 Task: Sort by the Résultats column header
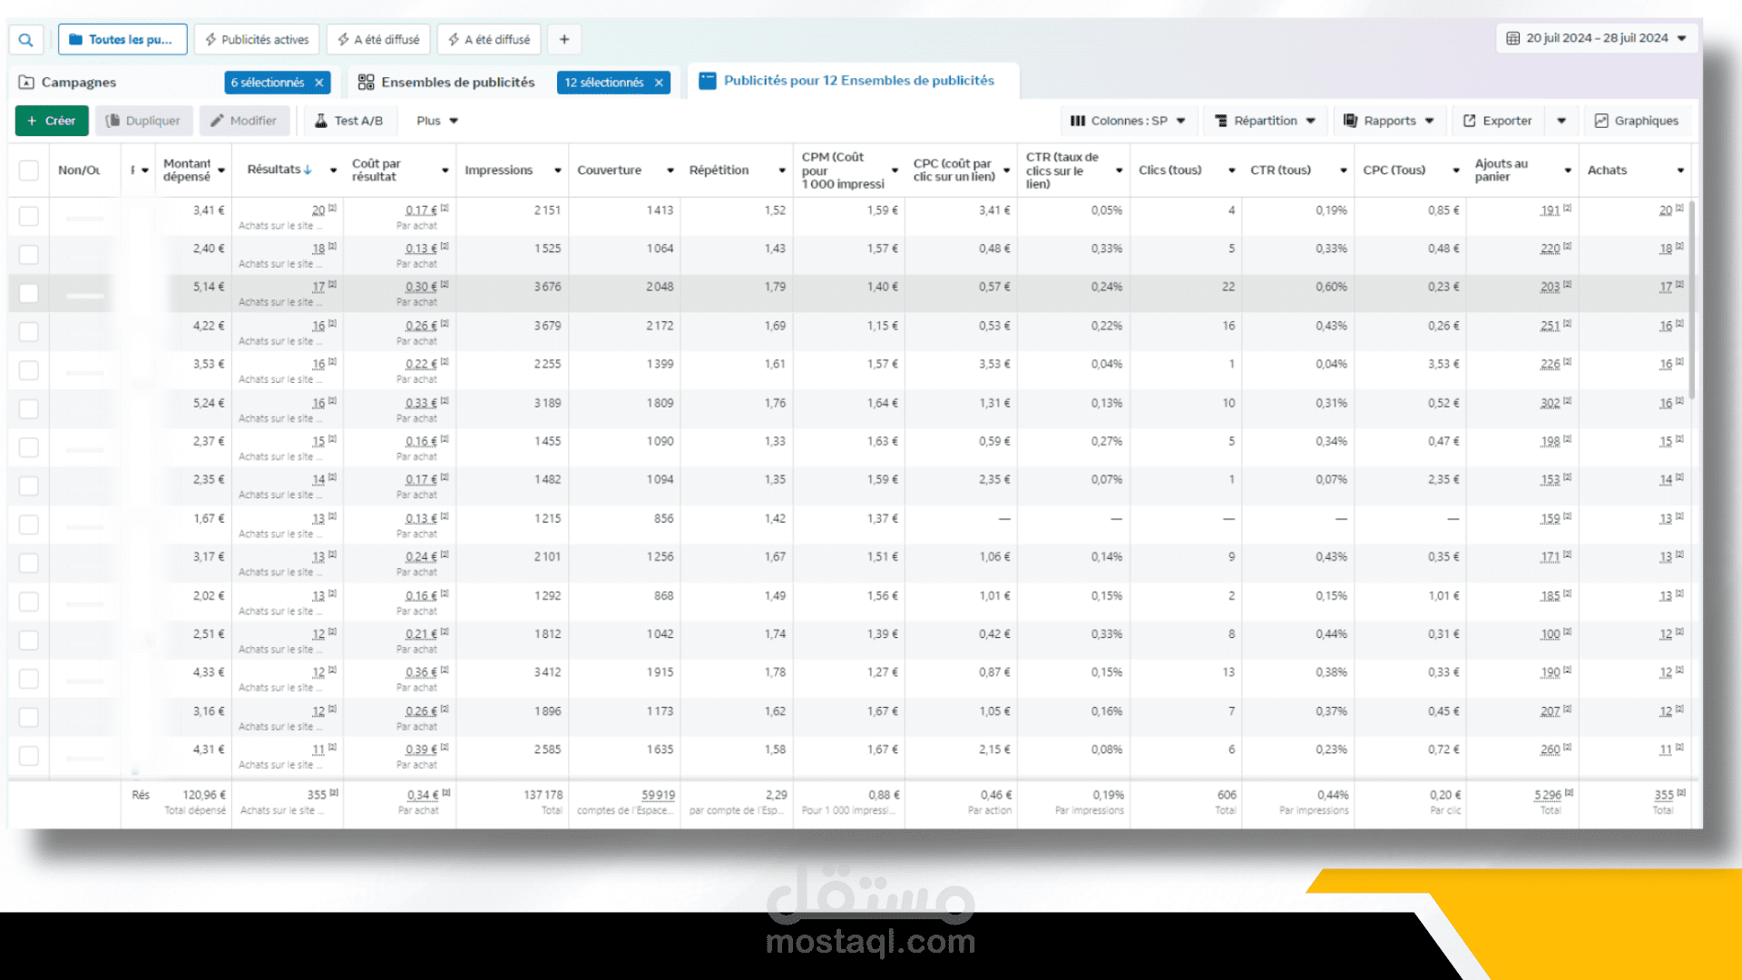pyautogui.click(x=279, y=170)
